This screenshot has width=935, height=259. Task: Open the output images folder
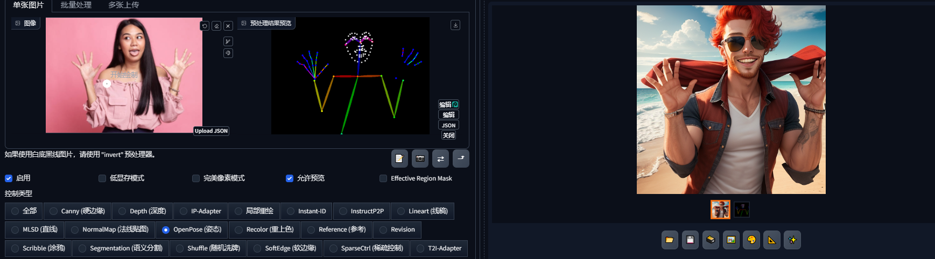point(669,240)
